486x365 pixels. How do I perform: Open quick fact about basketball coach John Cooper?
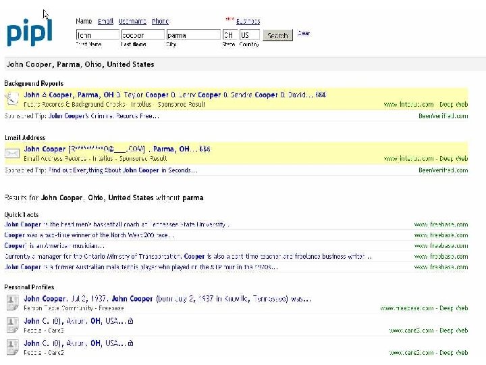click(117, 224)
